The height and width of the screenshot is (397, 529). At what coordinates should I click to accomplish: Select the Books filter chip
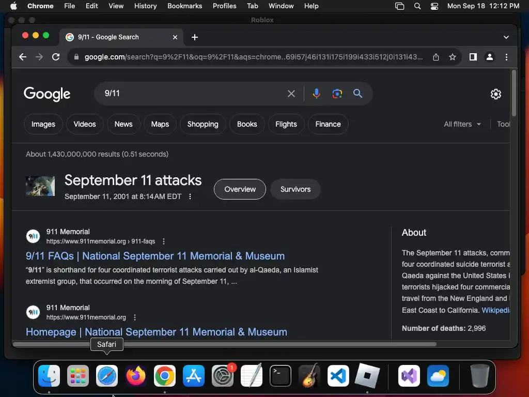(247, 124)
